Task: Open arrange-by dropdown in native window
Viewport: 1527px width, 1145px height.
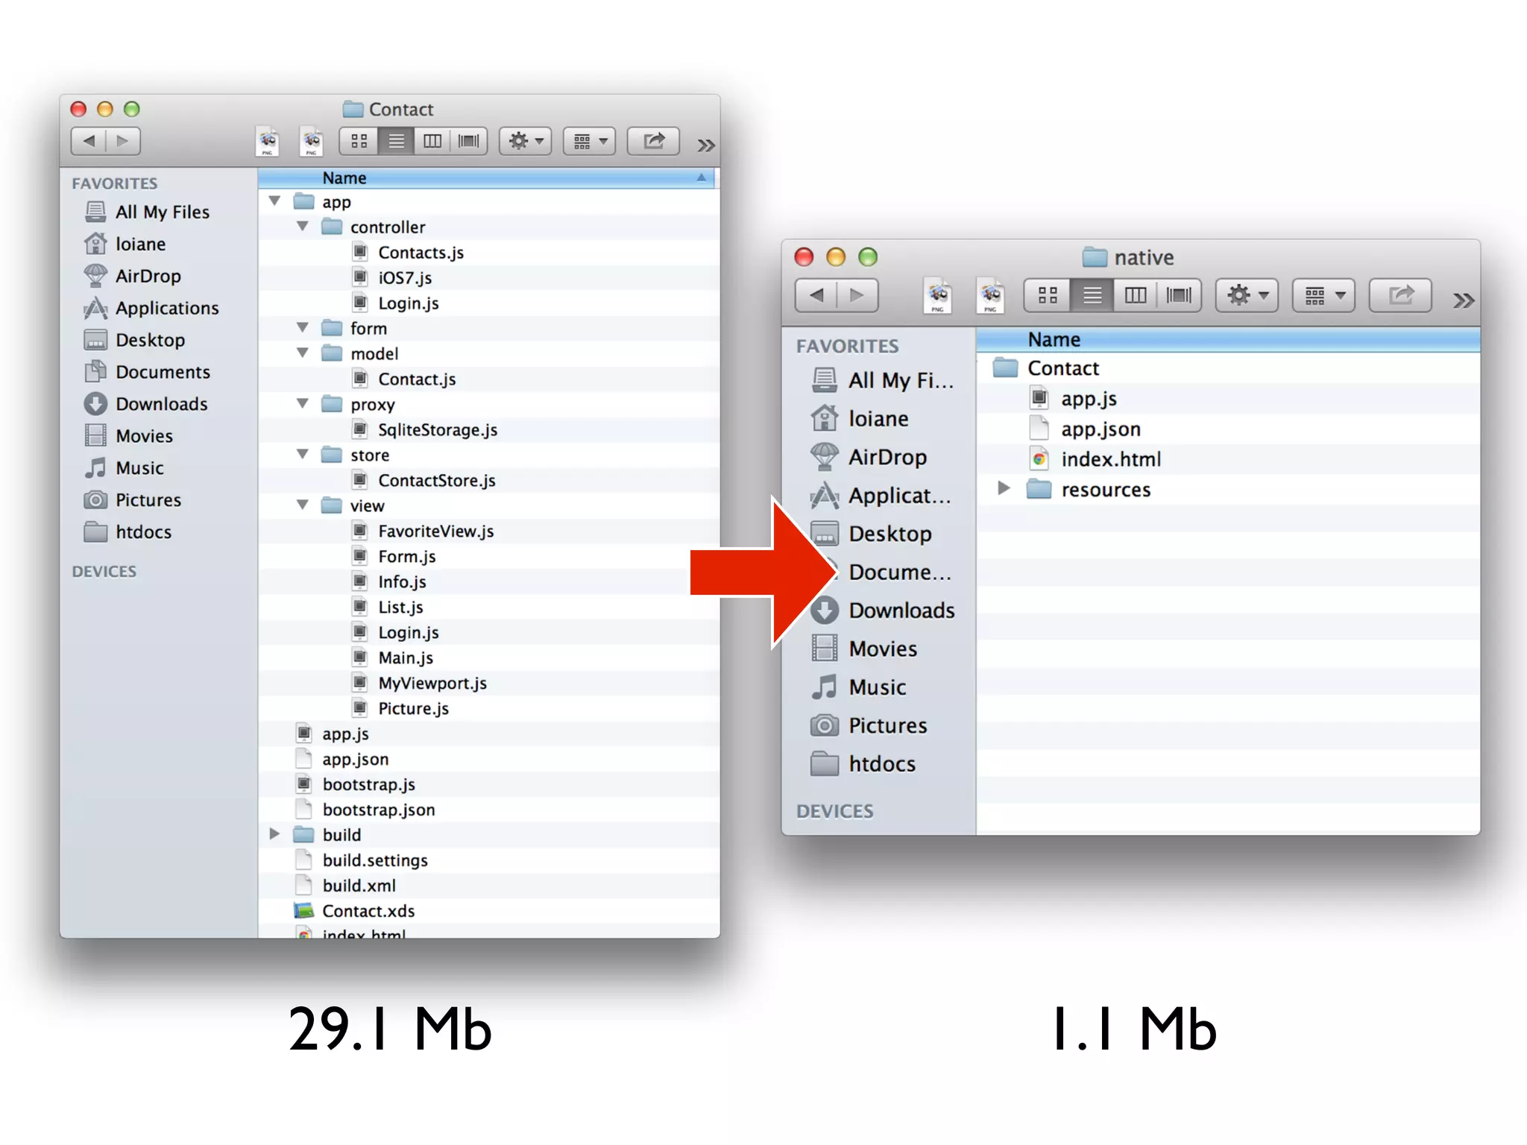Action: point(1323,295)
